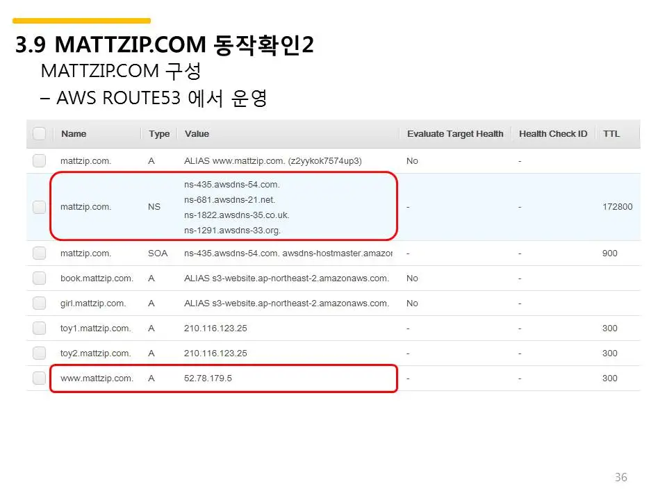
Task: Tick the mattzip.com SOA record checkbox
Action: tap(39, 253)
